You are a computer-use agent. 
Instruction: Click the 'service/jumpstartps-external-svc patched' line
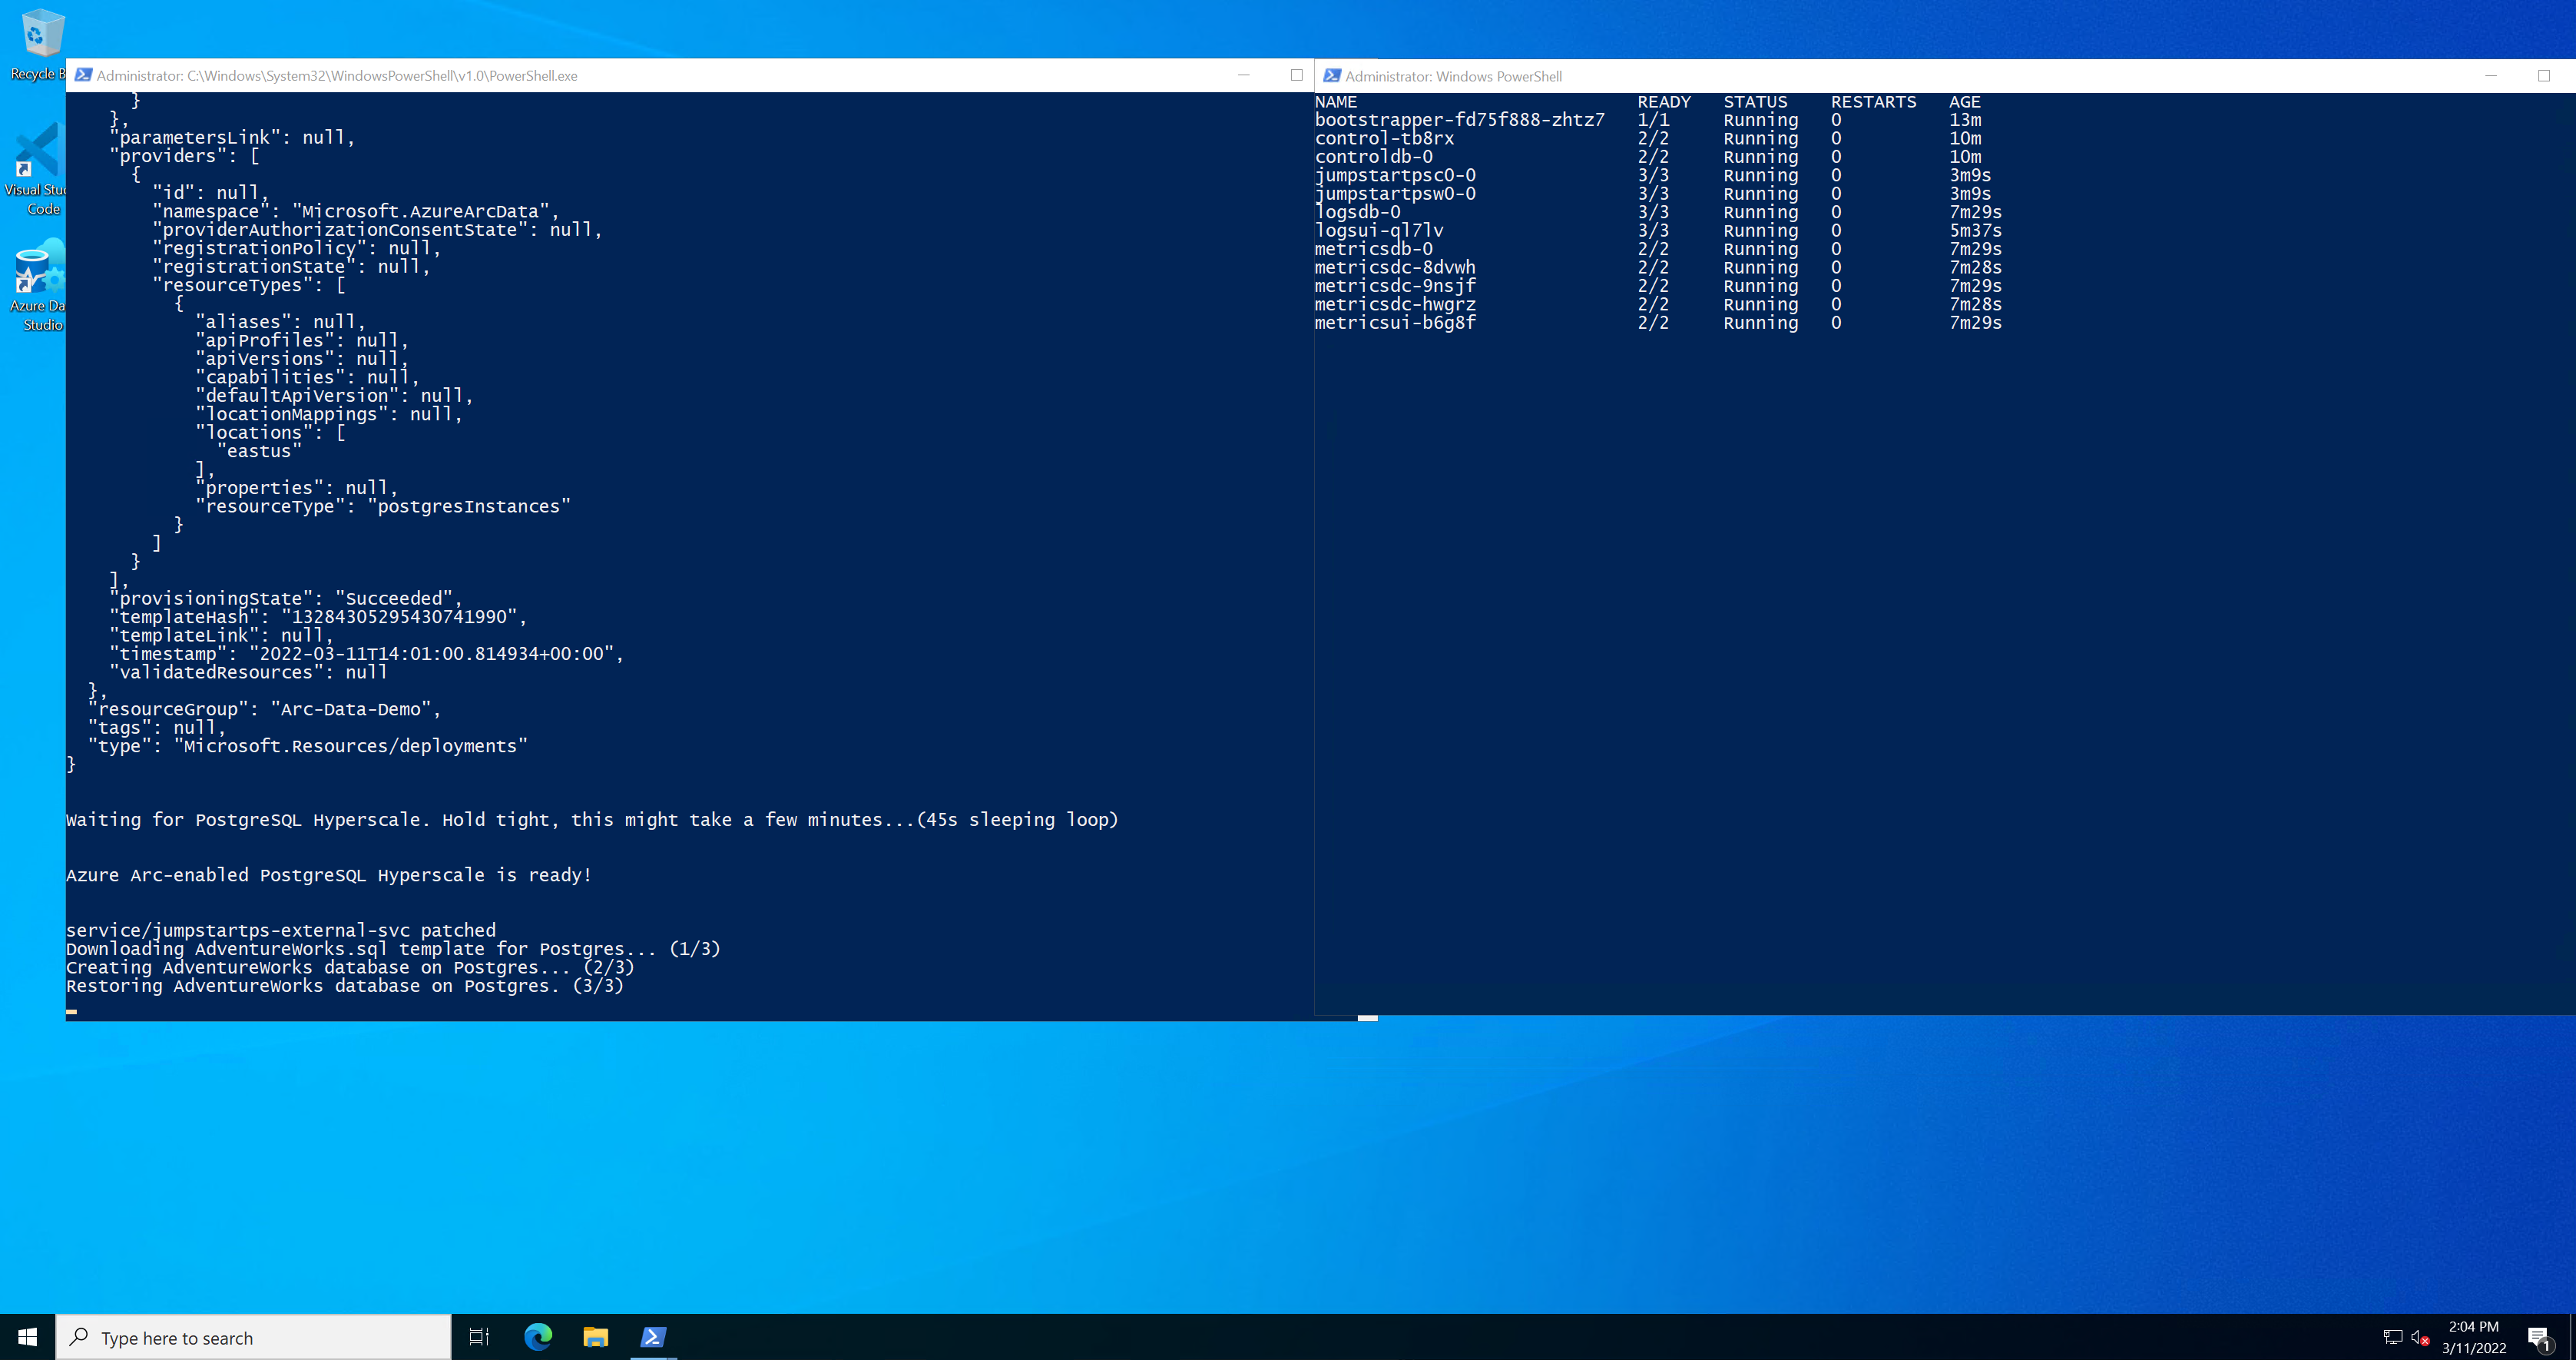(x=281, y=930)
